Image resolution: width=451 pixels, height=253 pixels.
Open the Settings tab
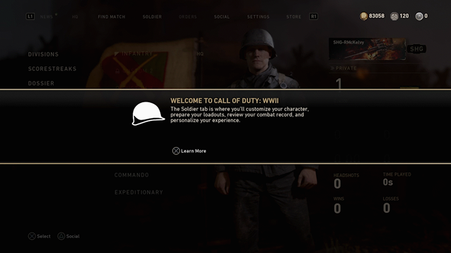258,17
